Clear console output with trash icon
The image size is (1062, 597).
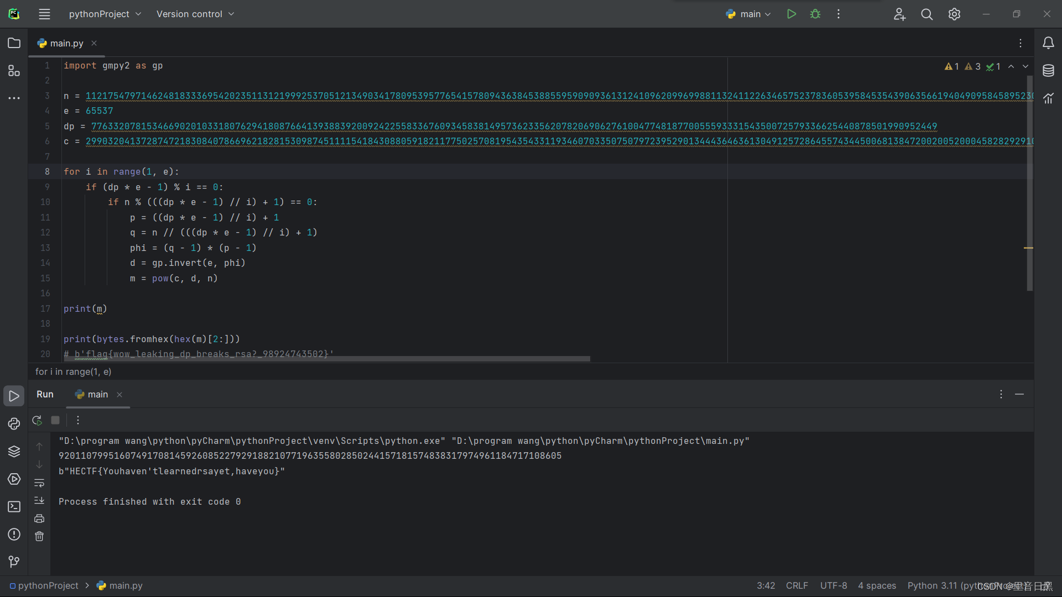[39, 536]
